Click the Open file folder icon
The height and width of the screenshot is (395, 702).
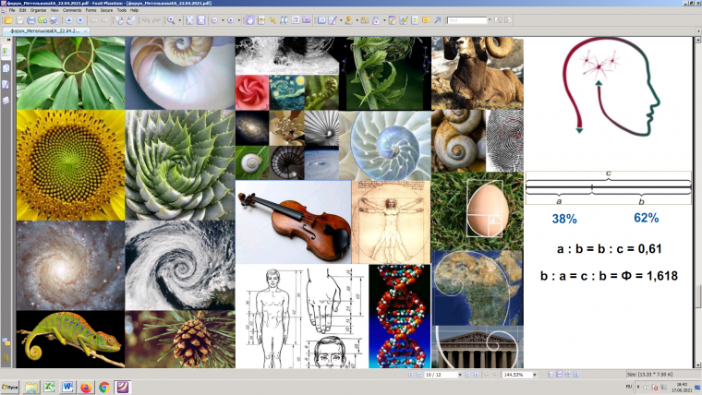[x=8, y=19]
